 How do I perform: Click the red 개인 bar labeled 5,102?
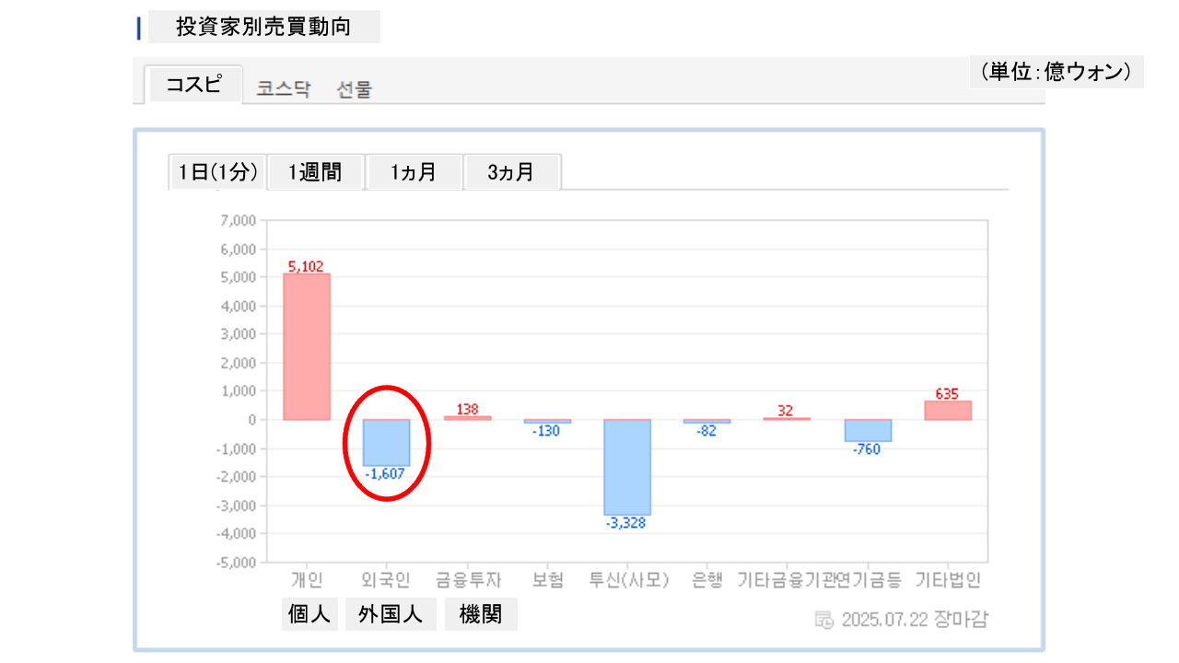tap(306, 346)
